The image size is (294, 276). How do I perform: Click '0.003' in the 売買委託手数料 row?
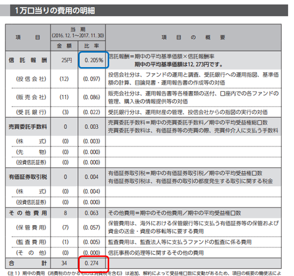pos(92,127)
